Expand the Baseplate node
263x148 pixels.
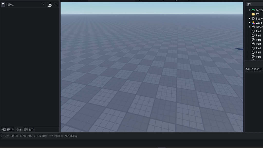click(x=249, y=27)
